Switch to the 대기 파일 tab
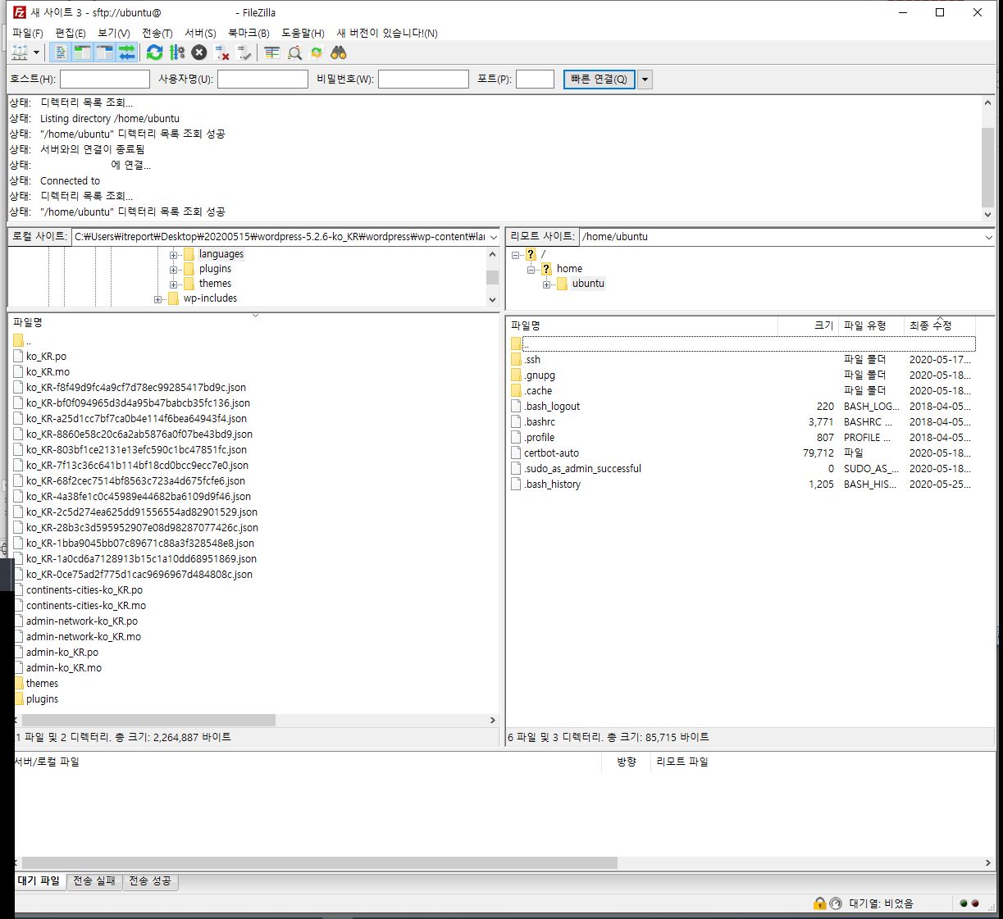The height and width of the screenshot is (919, 1003). 39,881
